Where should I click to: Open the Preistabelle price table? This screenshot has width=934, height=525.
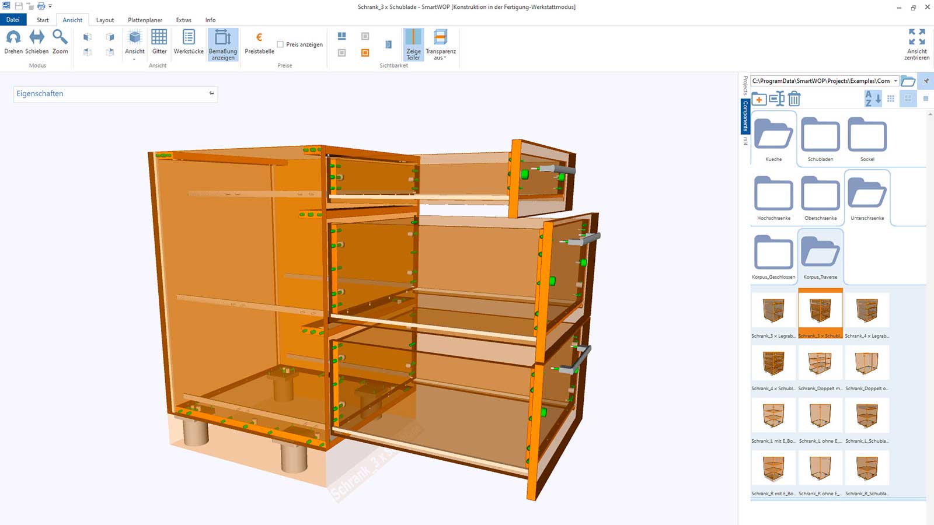pyautogui.click(x=259, y=43)
